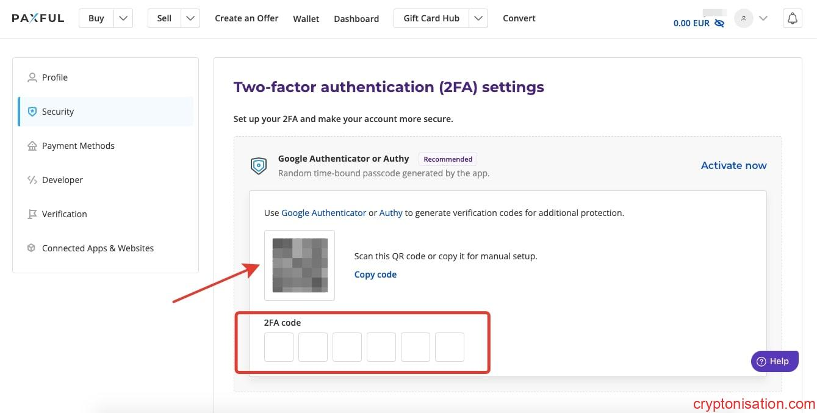
Task: Click the first 2FA code box
Action: pos(279,347)
